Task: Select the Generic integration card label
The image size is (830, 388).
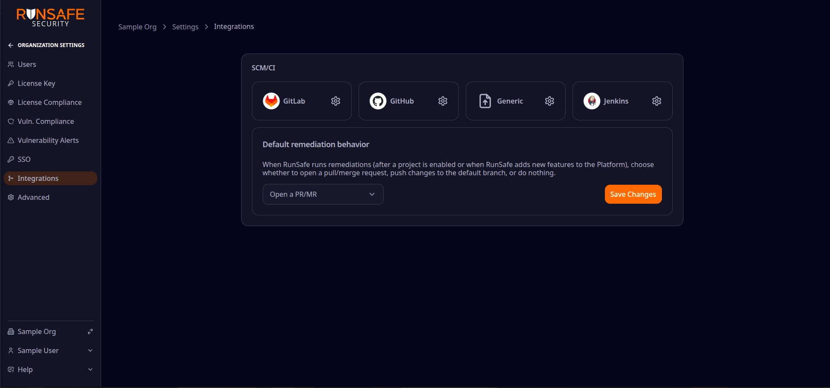Action: 510,101
